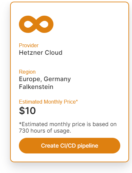The height and width of the screenshot is (173, 132).
Task: Click the 730 hours of usage text
Action: point(45,131)
